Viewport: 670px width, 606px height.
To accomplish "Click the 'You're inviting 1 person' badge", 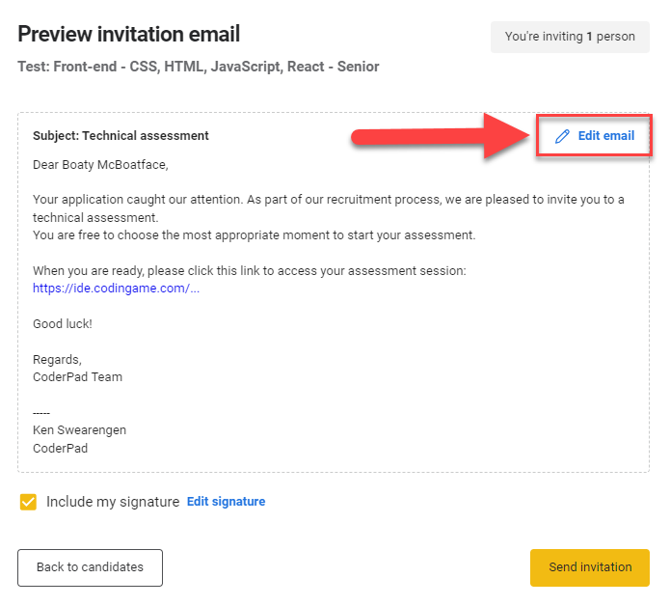I will 570,37.
